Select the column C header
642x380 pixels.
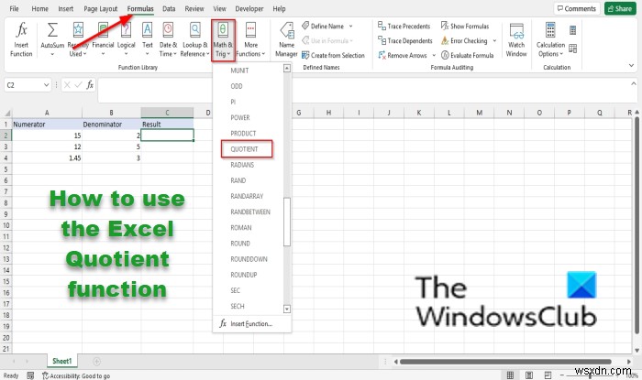point(167,113)
